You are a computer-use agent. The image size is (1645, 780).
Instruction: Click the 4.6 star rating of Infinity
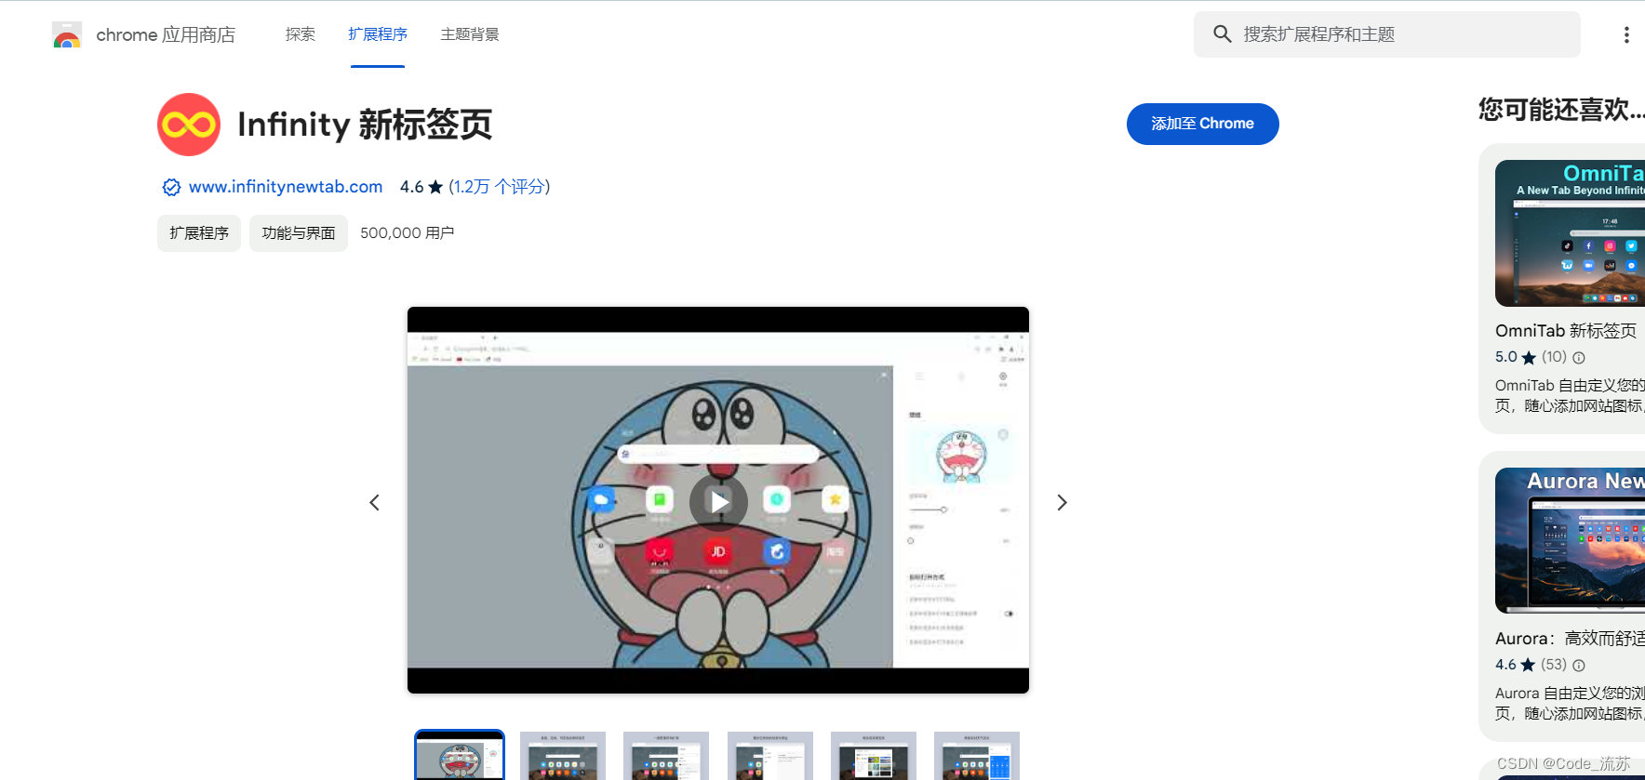[x=421, y=187]
